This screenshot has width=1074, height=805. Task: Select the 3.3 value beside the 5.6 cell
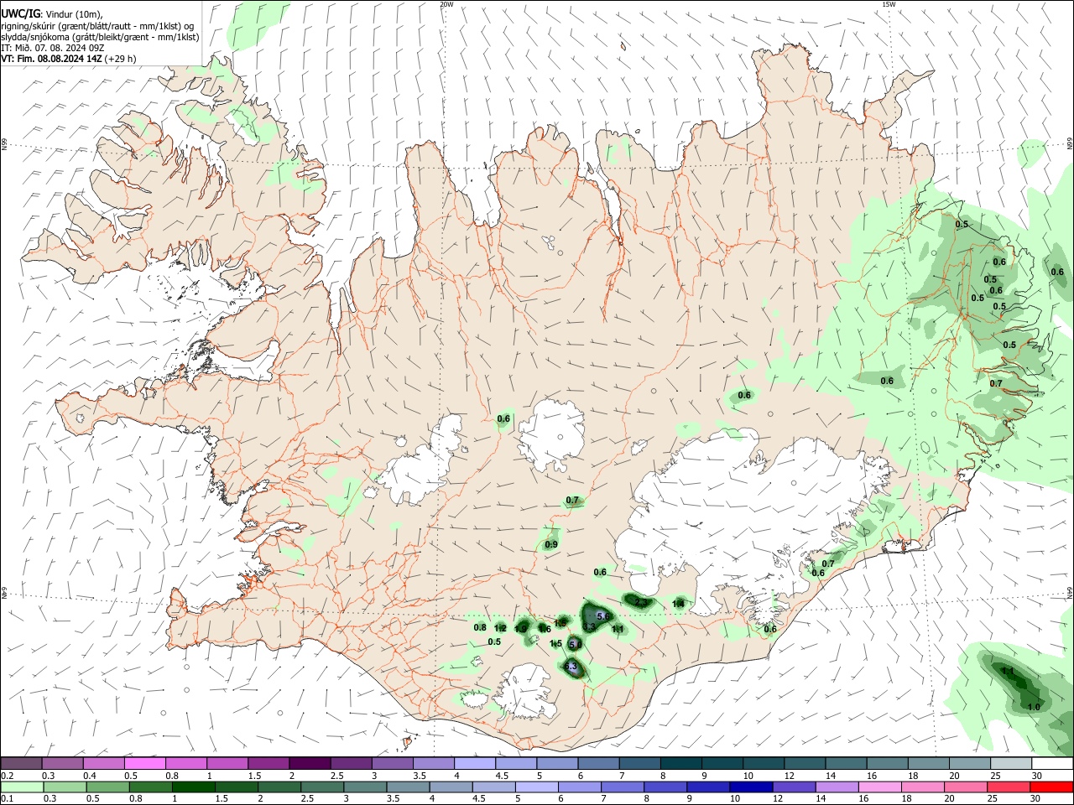click(x=589, y=627)
